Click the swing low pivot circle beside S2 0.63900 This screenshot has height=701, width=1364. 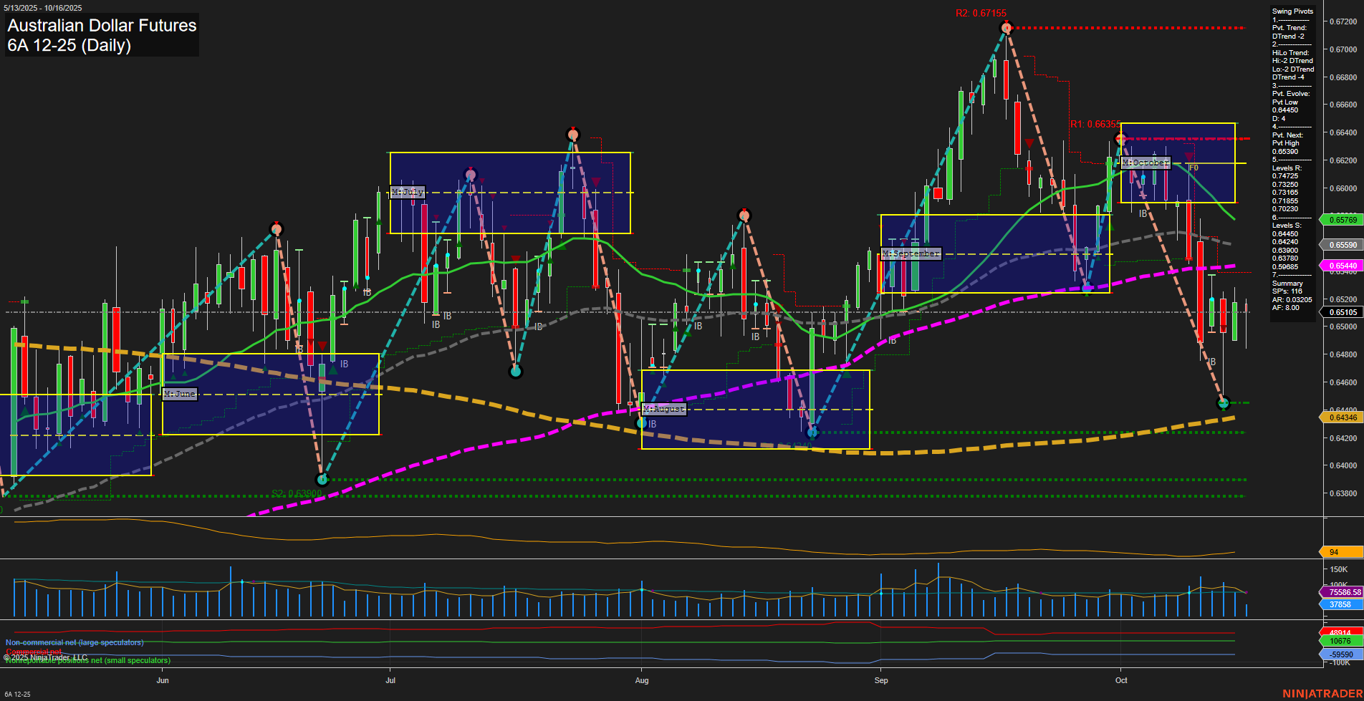(322, 480)
